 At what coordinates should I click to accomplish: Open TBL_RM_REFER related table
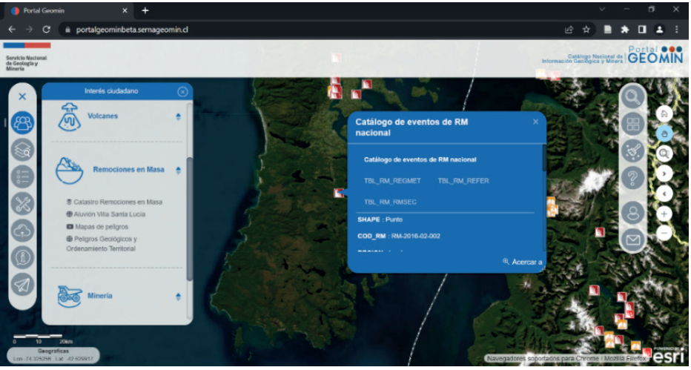463,181
